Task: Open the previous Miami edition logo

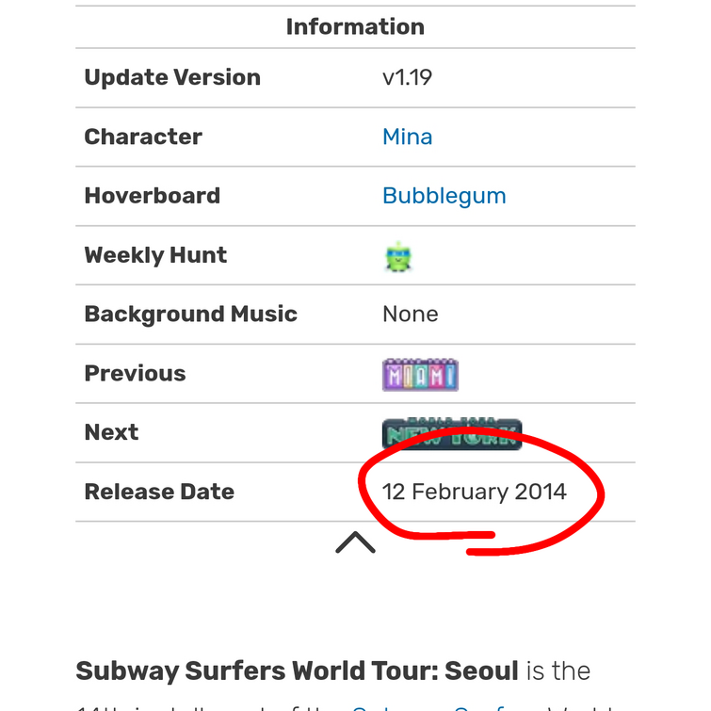Action: coord(420,375)
